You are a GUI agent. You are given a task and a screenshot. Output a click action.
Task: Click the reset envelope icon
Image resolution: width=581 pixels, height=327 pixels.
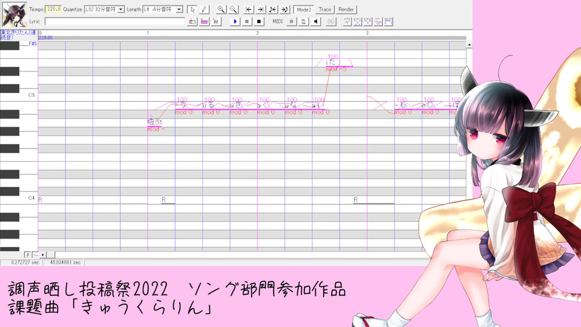point(389,22)
